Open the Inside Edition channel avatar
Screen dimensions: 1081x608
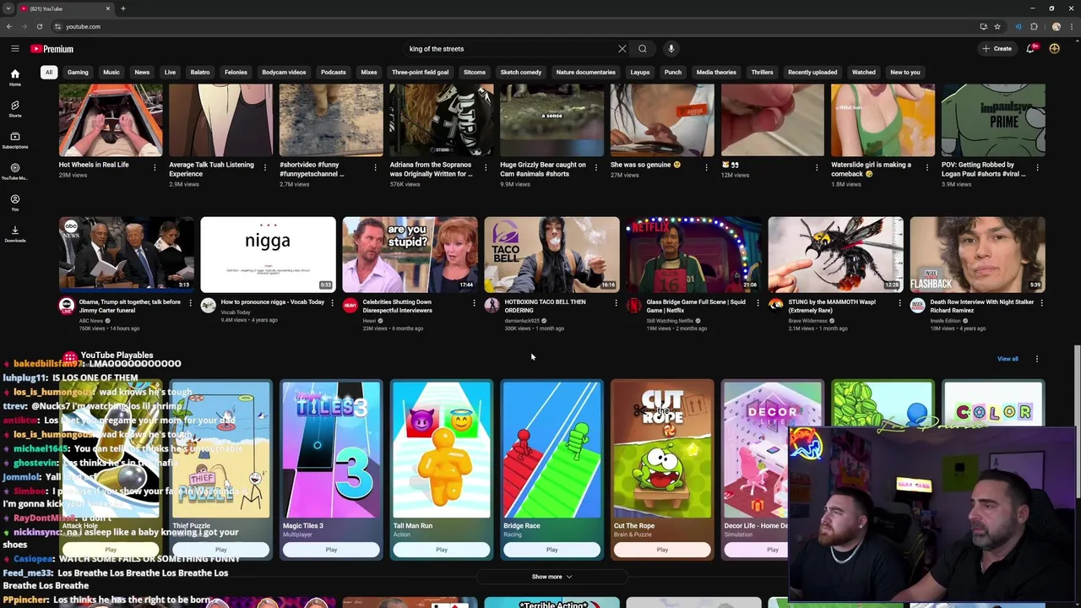tap(918, 306)
